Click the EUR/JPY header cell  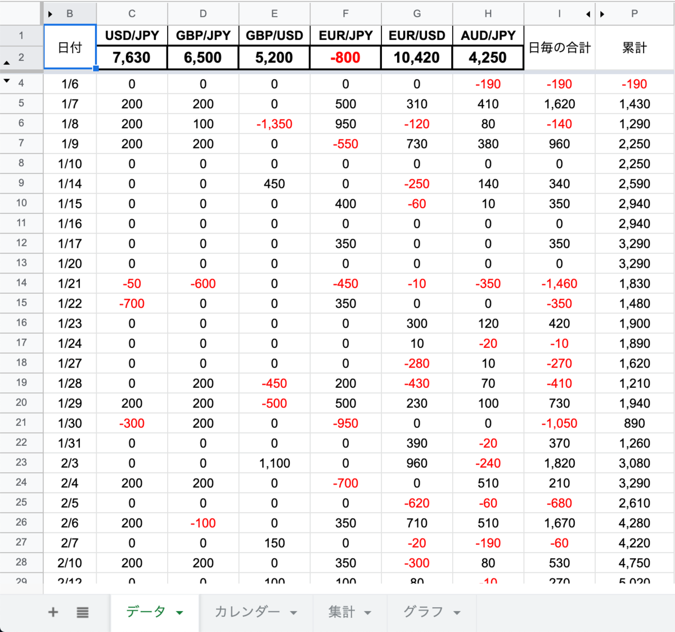[x=345, y=35]
